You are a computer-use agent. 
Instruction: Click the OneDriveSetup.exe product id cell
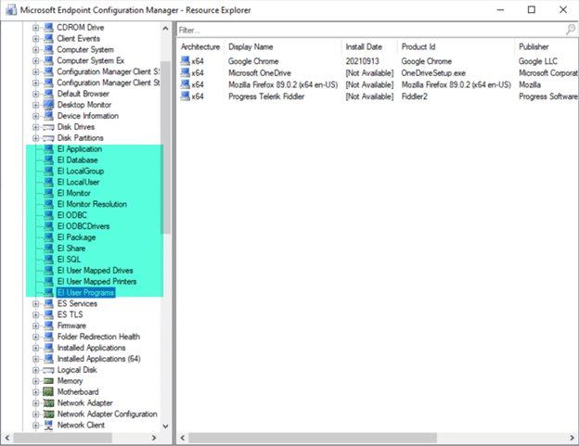click(433, 73)
